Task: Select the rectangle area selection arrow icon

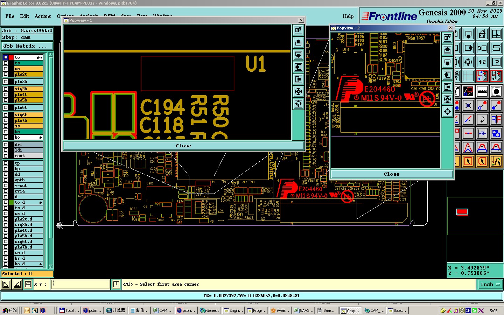Action: click(468, 161)
